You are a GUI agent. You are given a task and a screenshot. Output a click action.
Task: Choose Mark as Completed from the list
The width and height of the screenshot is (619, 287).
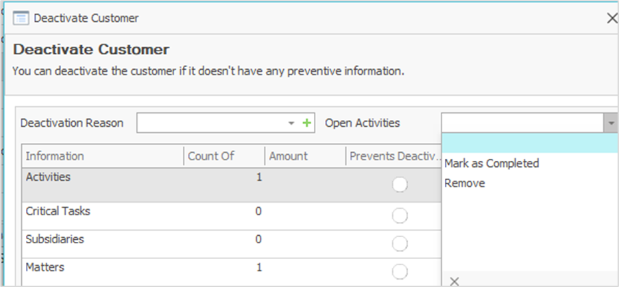(x=491, y=163)
